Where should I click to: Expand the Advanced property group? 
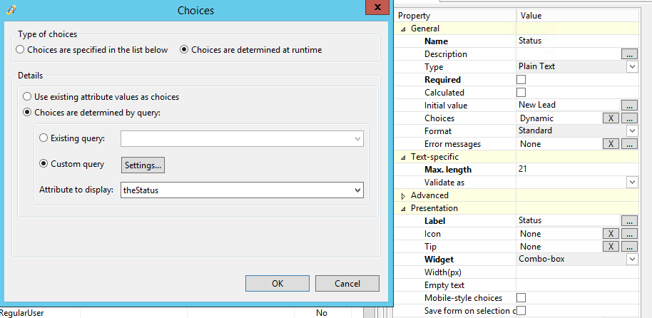point(403,196)
